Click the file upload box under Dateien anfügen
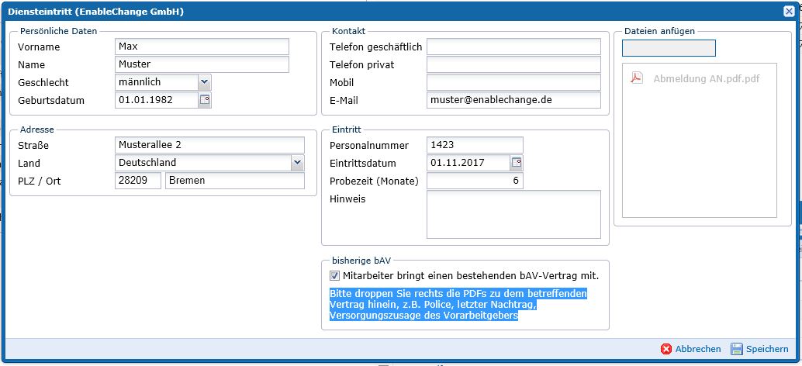The image size is (802, 366). click(669, 48)
